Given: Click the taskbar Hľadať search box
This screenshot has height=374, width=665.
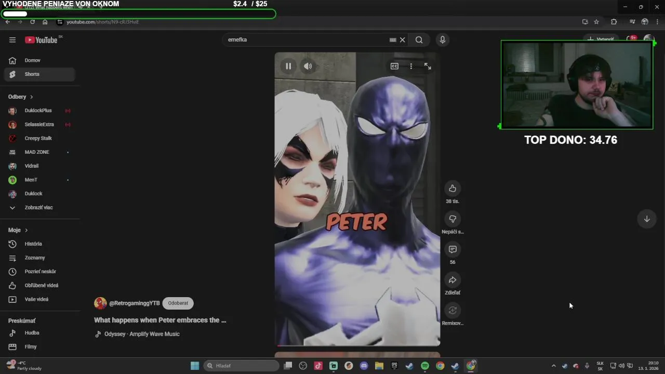Looking at the screenshot, I should pos(241,366).
